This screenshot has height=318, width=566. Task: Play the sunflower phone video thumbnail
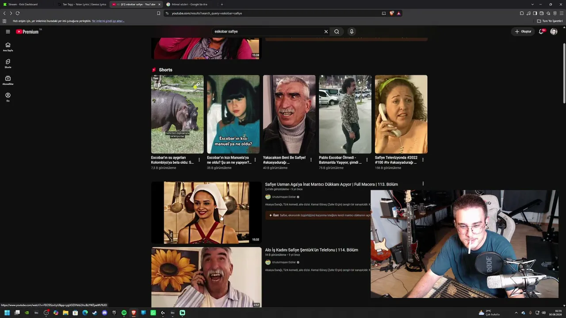(x=207, y=277)
